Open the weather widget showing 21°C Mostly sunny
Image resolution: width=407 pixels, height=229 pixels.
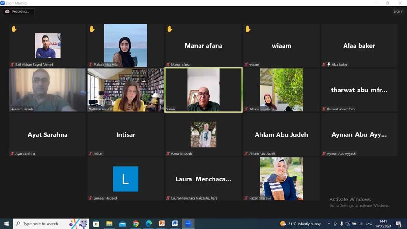coord(301,224)
